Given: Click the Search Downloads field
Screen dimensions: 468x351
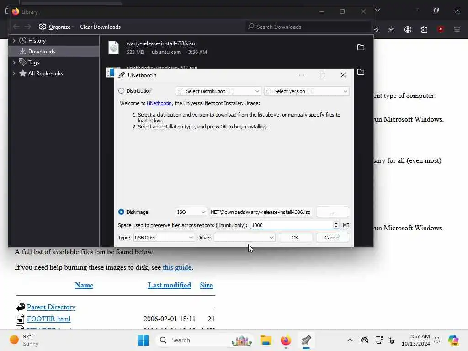Looking at the screenshot, I should pos(308,27).
